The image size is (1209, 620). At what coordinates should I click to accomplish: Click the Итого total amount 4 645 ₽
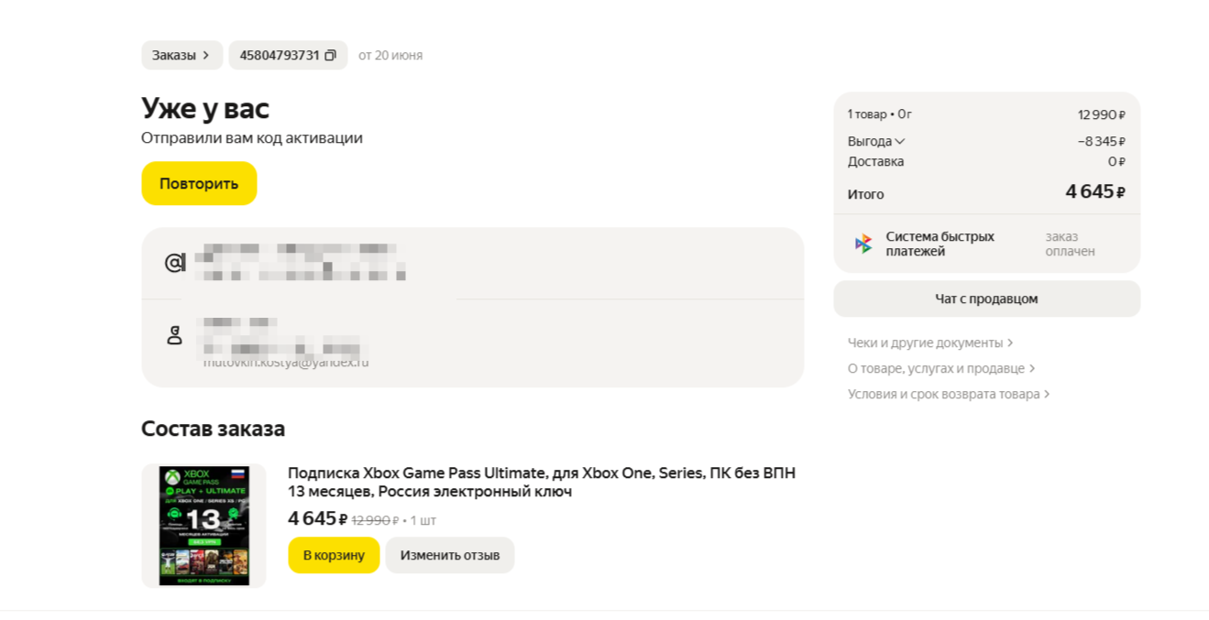(1095, 192)
